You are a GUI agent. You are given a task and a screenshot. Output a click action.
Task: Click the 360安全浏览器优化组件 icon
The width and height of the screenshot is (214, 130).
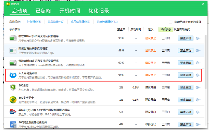[13, 125]
